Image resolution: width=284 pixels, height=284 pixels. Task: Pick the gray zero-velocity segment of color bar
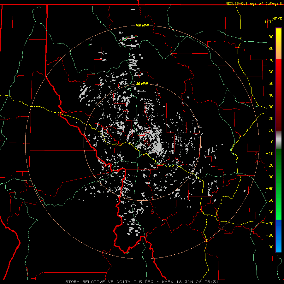pos(279,139)
